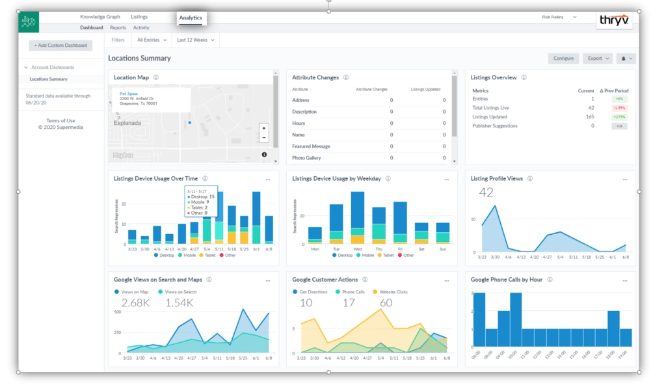
Task: Click the info icon next to Attribute Changes
Action: (346, 77)
